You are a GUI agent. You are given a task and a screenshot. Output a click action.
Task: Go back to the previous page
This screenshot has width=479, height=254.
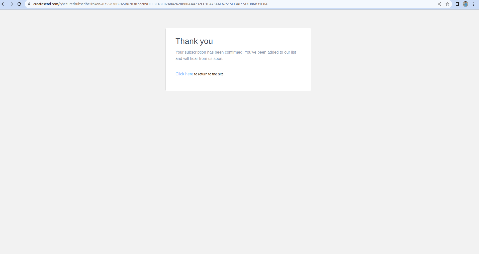(x=3, y=4)
